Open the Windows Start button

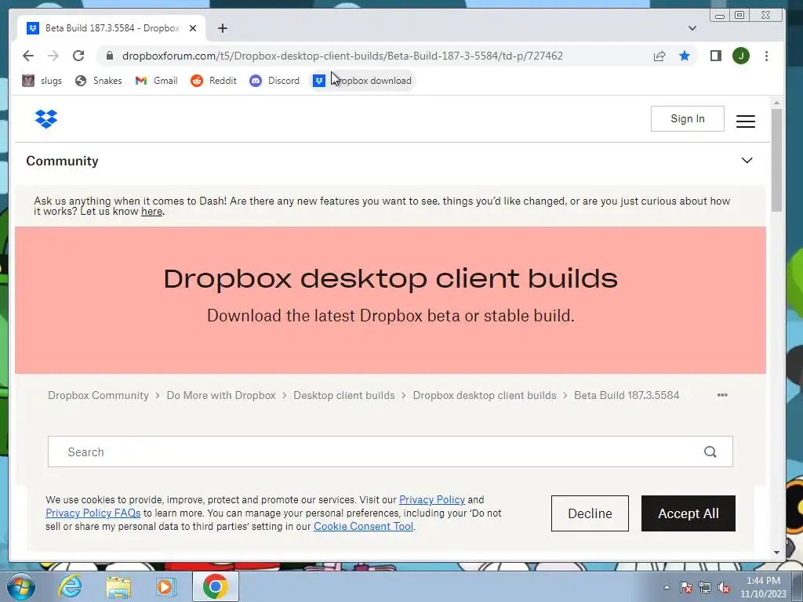20,586
